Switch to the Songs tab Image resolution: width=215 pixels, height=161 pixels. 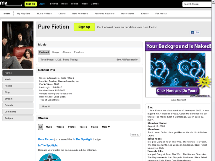(x=56, y=52)
